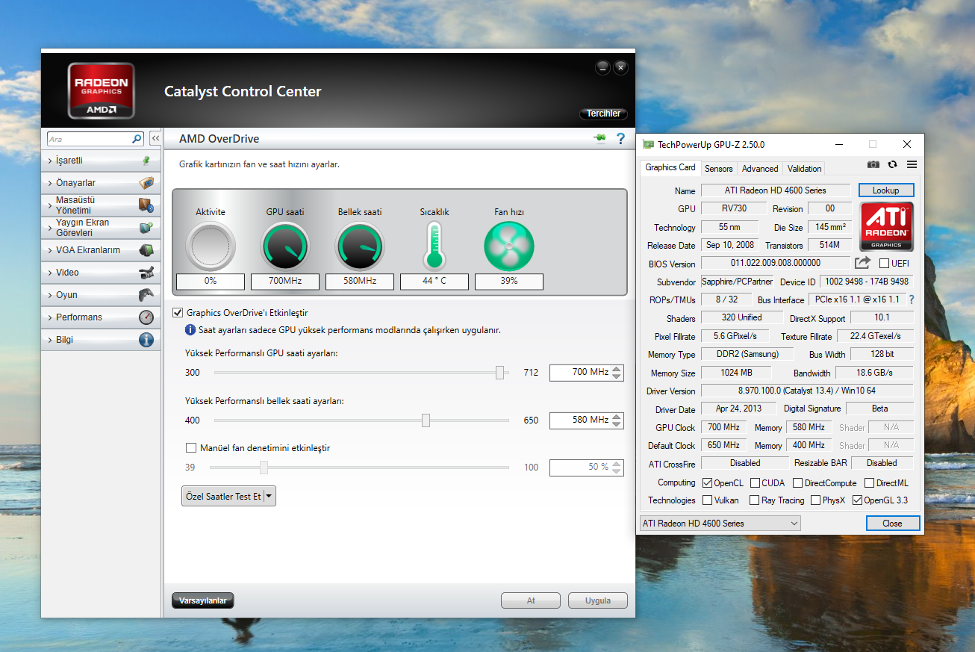Click the Bellek saati memory gauge
Image resolution: width=975 pixels, height=652 pixels.
[360, 246]
